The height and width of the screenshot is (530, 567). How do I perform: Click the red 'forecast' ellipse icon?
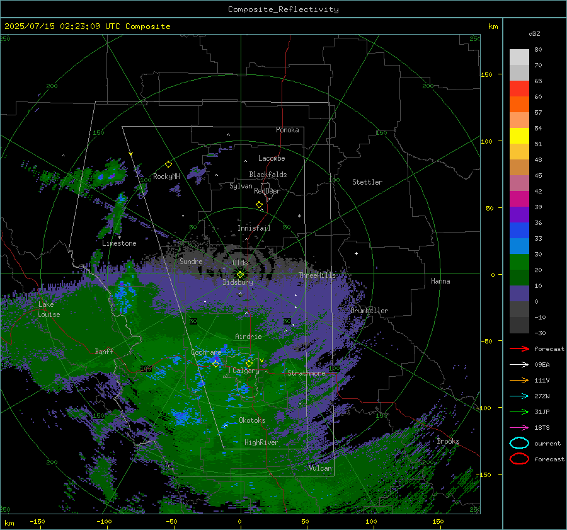tap(519, 459)
